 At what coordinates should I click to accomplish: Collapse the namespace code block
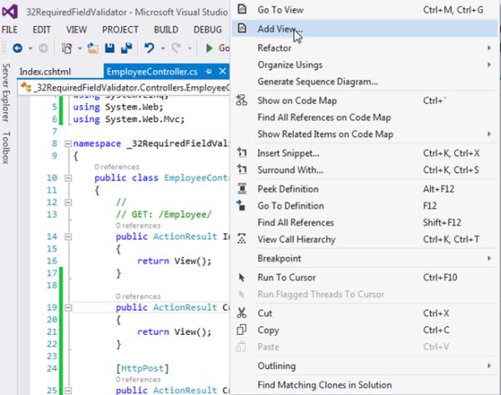click(66, 144)
